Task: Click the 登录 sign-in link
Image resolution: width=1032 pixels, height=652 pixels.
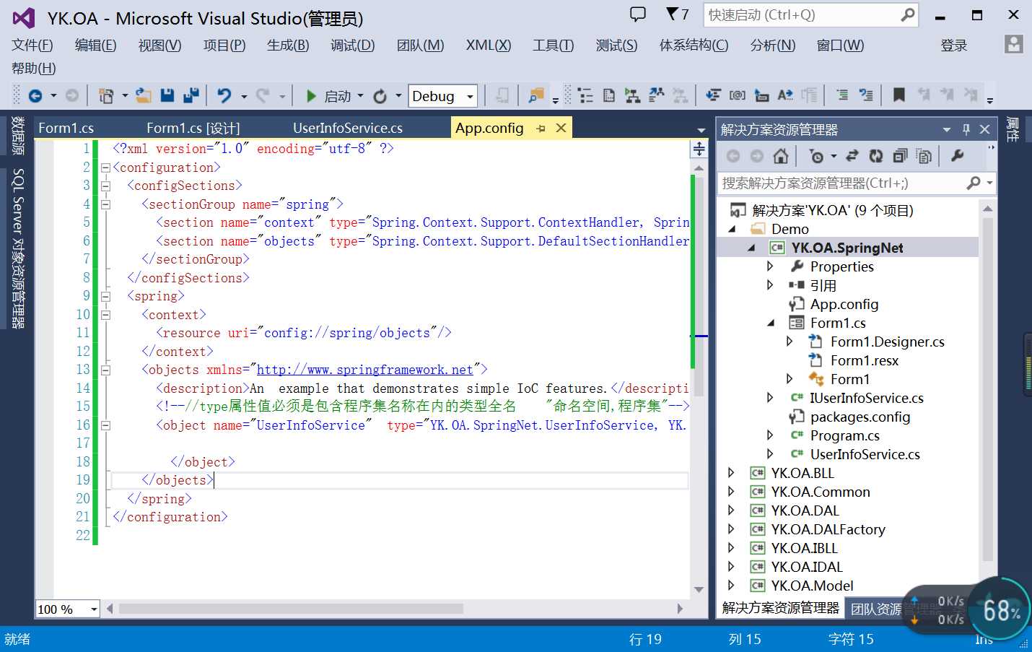Action: (954, 45)
